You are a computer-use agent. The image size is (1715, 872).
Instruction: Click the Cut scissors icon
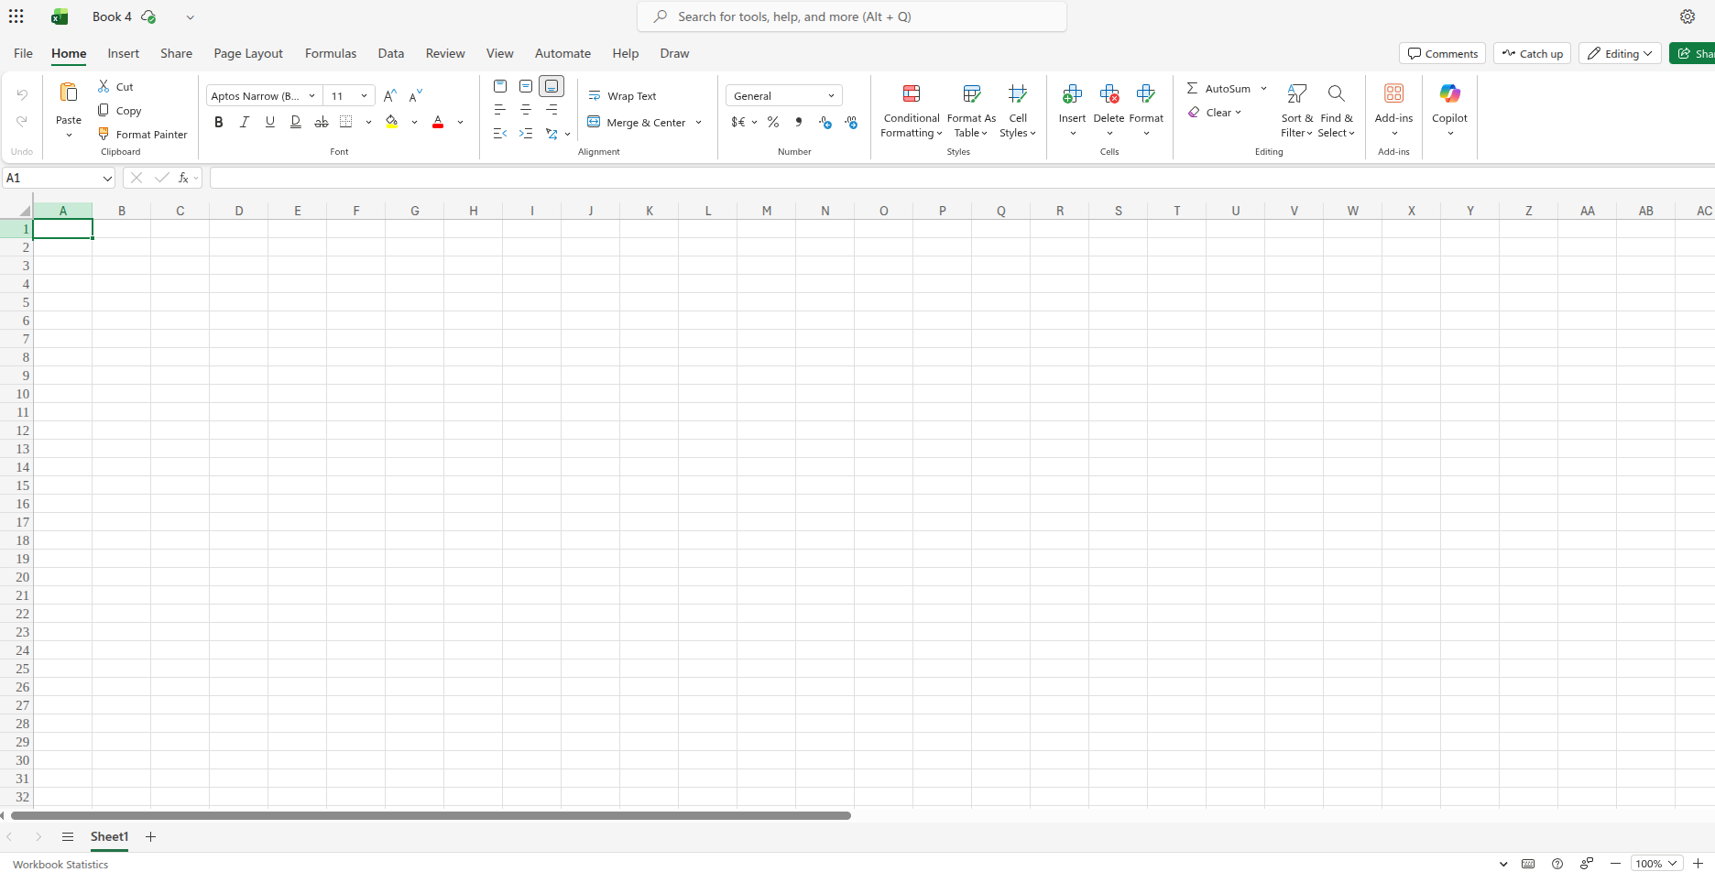point(104,86)
